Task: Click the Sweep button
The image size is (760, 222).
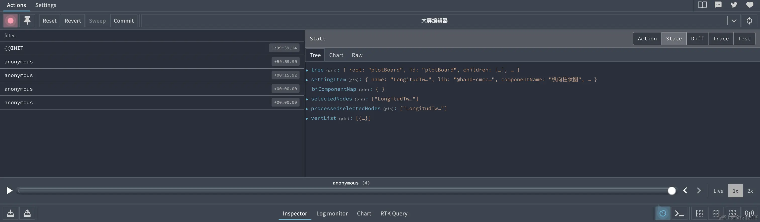Action: (x=97, y=21)
